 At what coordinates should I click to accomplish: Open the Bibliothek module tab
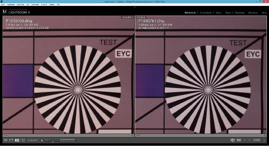point(190,13)
